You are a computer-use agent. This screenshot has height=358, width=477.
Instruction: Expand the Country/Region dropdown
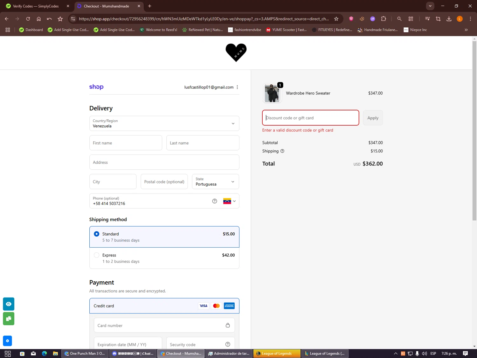pos(164,123)
